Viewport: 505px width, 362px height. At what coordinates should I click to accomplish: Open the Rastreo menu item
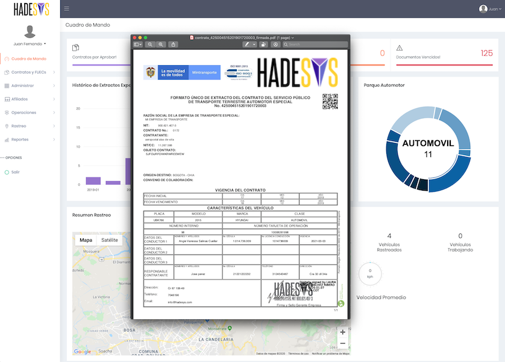coord(19,126)
